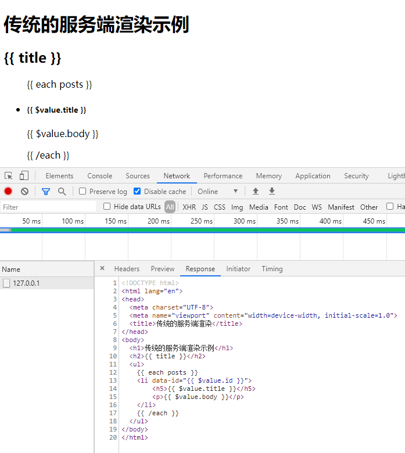
Task: Click the '{{ each posts }}' page text
Action: pos(59,84)
